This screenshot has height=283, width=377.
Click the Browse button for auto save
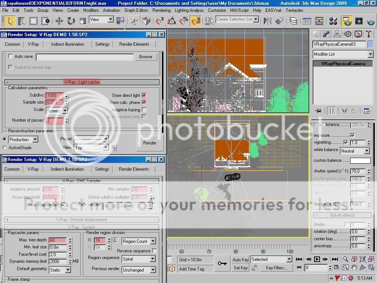point(146,57)
